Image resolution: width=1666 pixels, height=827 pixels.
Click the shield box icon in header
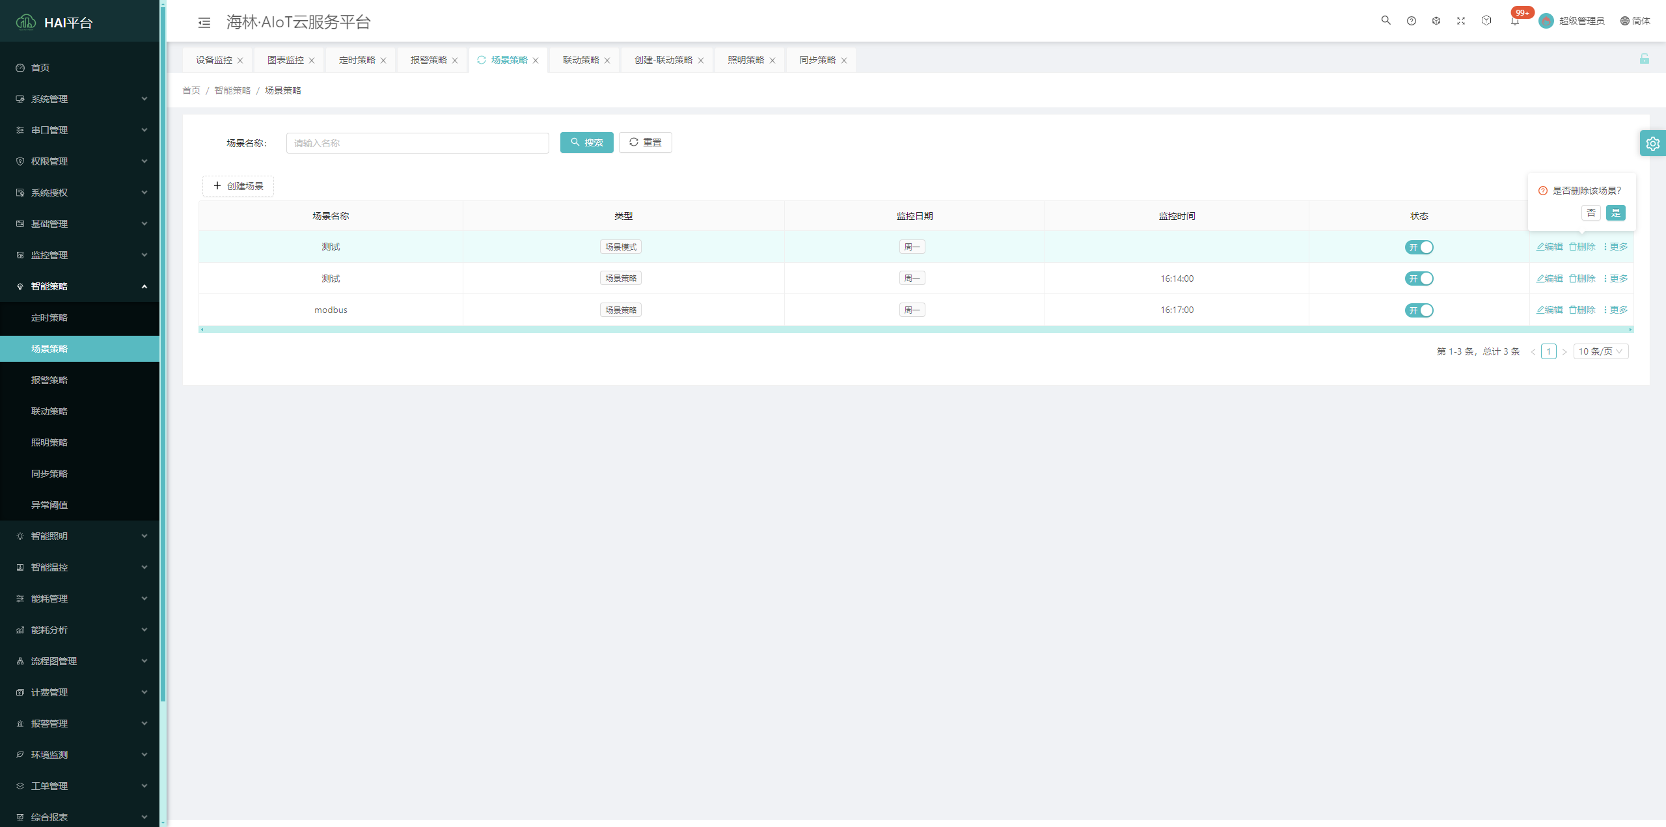click(x=1486, y=21)
